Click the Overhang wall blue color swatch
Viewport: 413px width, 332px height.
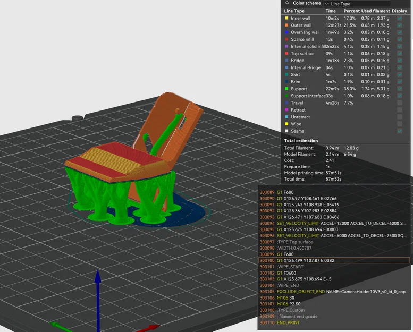point(286,32)
